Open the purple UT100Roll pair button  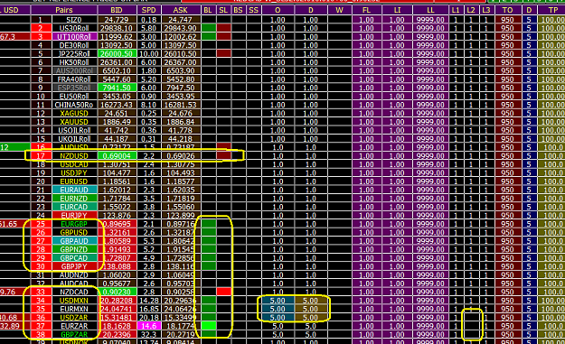pos(74,37)
